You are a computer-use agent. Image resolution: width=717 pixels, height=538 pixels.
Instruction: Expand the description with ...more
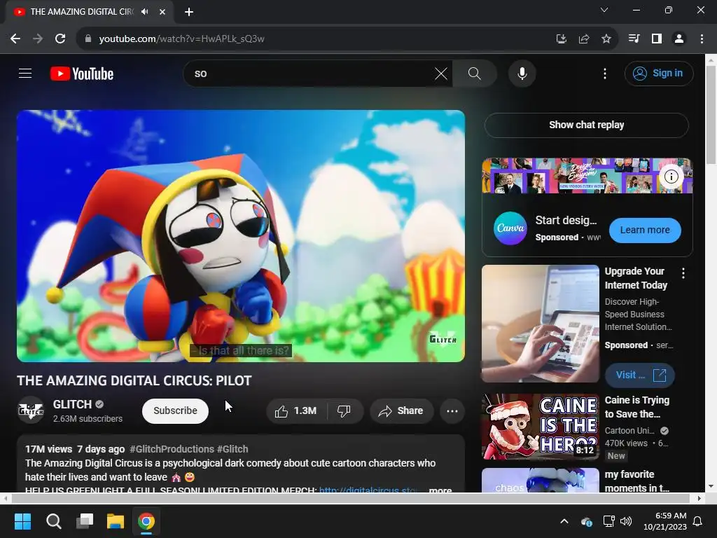[x=440, y=490]
